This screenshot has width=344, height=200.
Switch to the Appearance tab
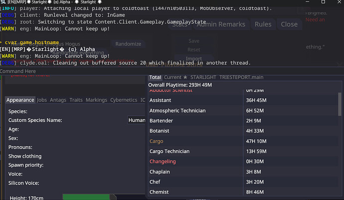point(20,100)
